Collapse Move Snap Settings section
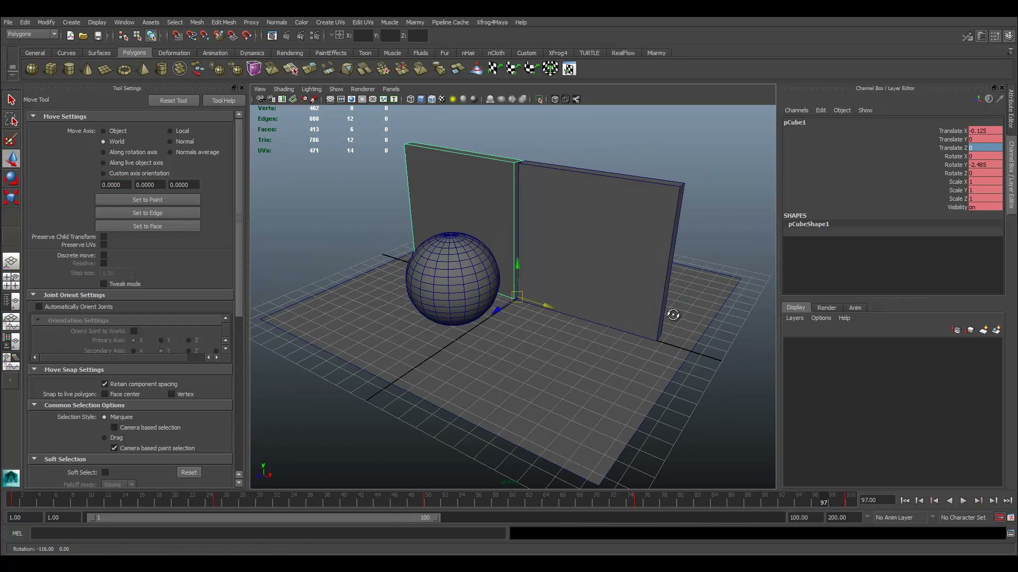The height and width of the screenshot is (572, 1018). click(34, 369)
